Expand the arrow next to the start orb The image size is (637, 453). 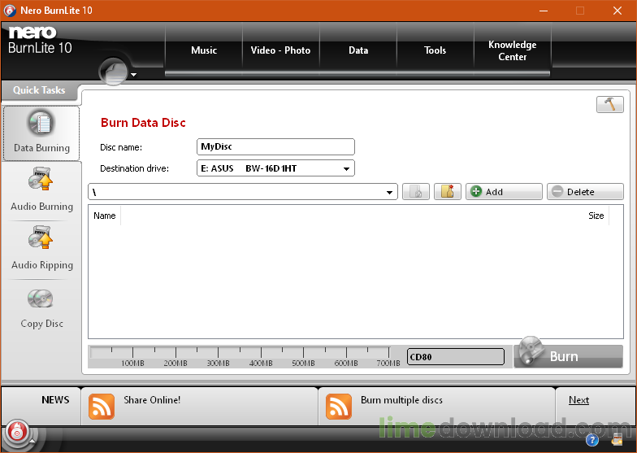pos(133,75)
